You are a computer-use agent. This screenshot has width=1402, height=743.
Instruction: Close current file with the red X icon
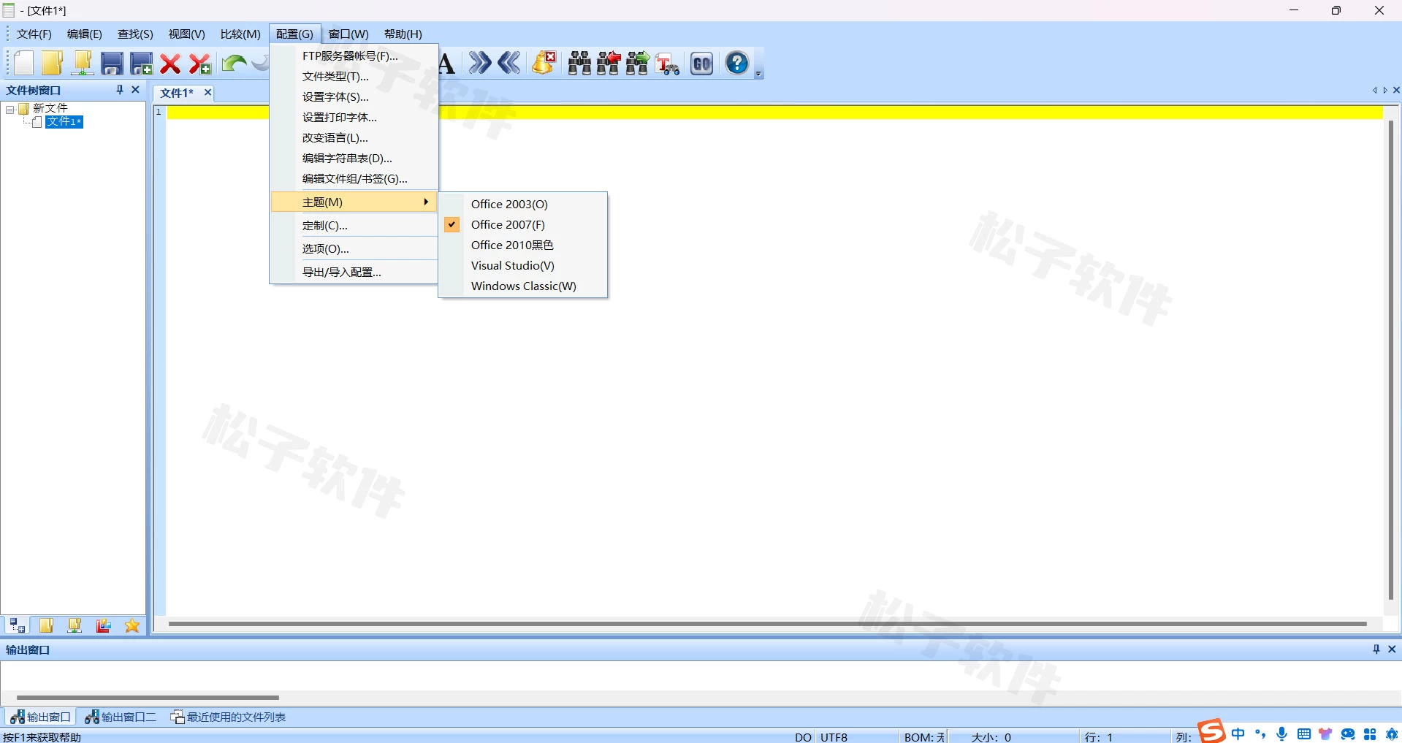point(170,64)
